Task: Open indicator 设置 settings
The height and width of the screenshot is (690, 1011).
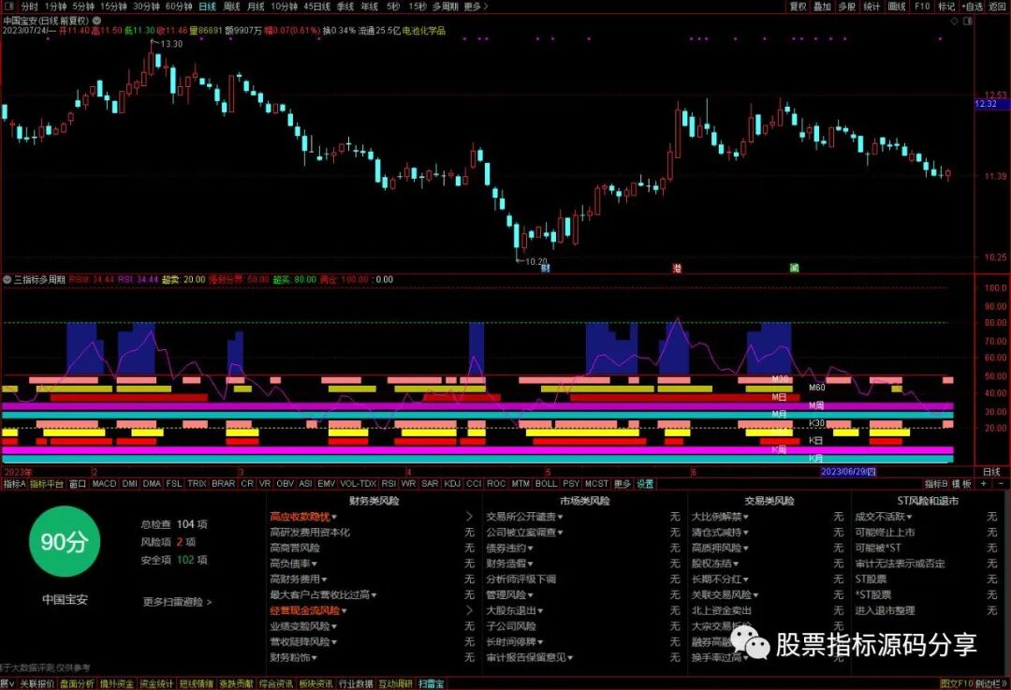Action: coord(645,484)
